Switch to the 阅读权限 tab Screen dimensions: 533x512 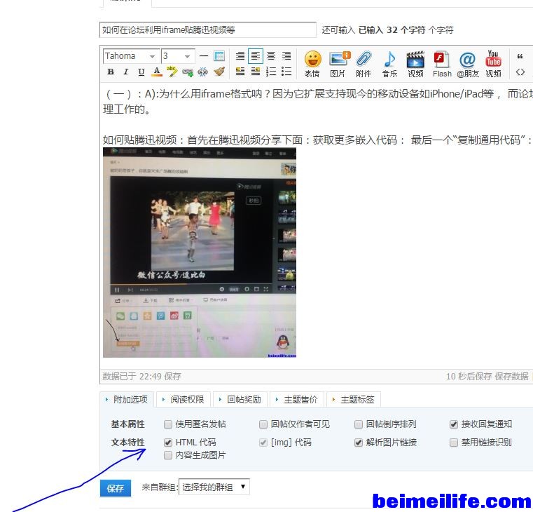pos(184,400)
